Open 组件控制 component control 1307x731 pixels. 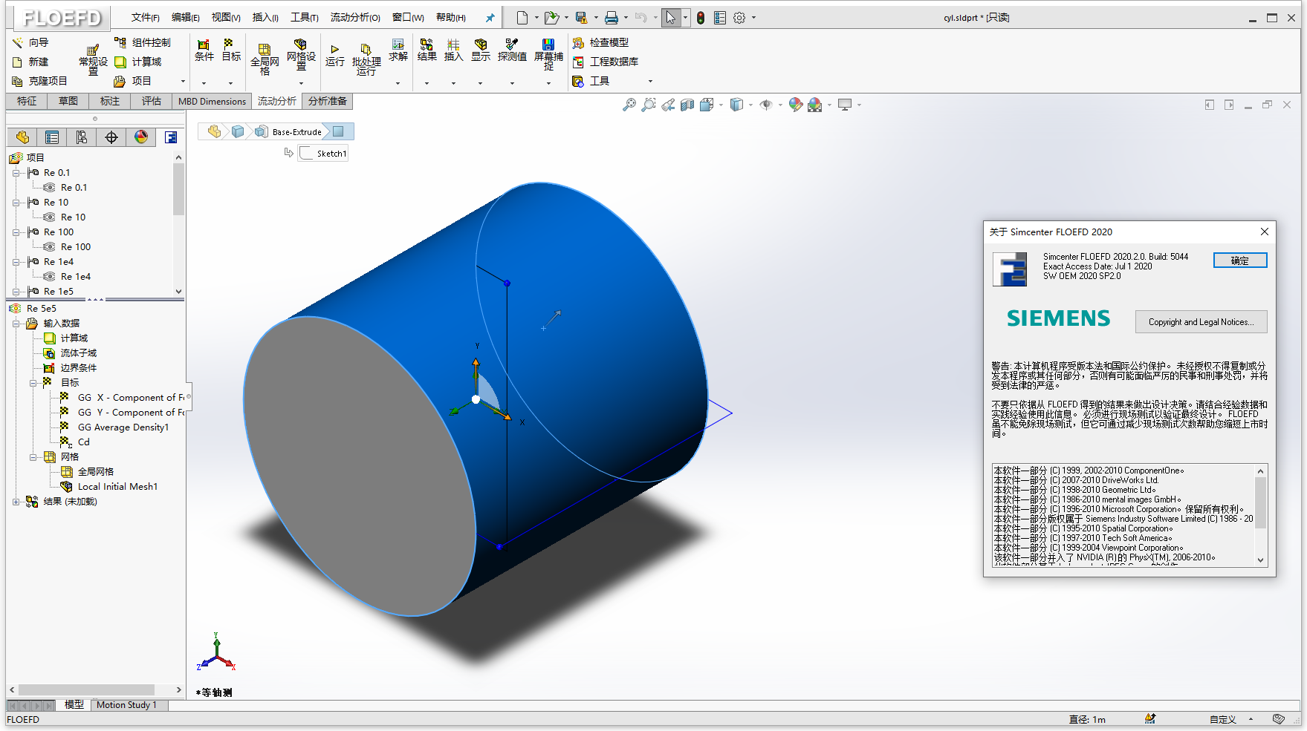point(142,43)
